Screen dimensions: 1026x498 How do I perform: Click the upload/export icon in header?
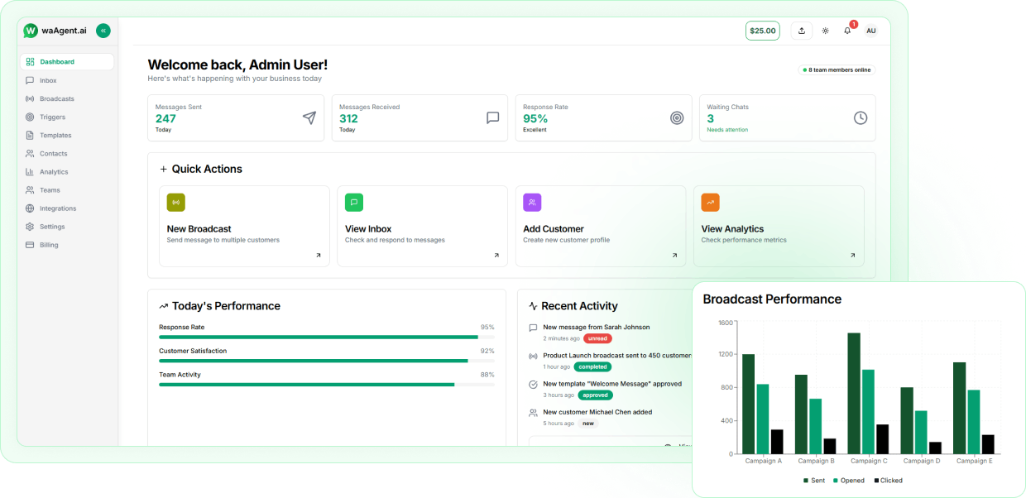(x=801, y=31)
